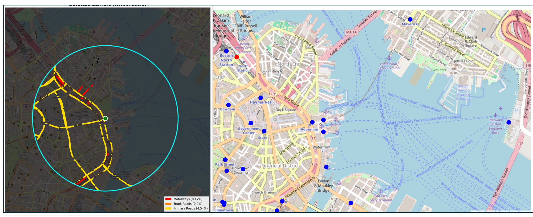Click the 'Piers Park' label
The height and width of the screenshot is (217, 533).
[439, 70]
